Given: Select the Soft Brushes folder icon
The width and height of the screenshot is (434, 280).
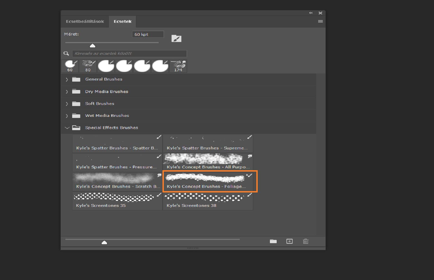Looking at the screenshot, I should click(76, 104).
